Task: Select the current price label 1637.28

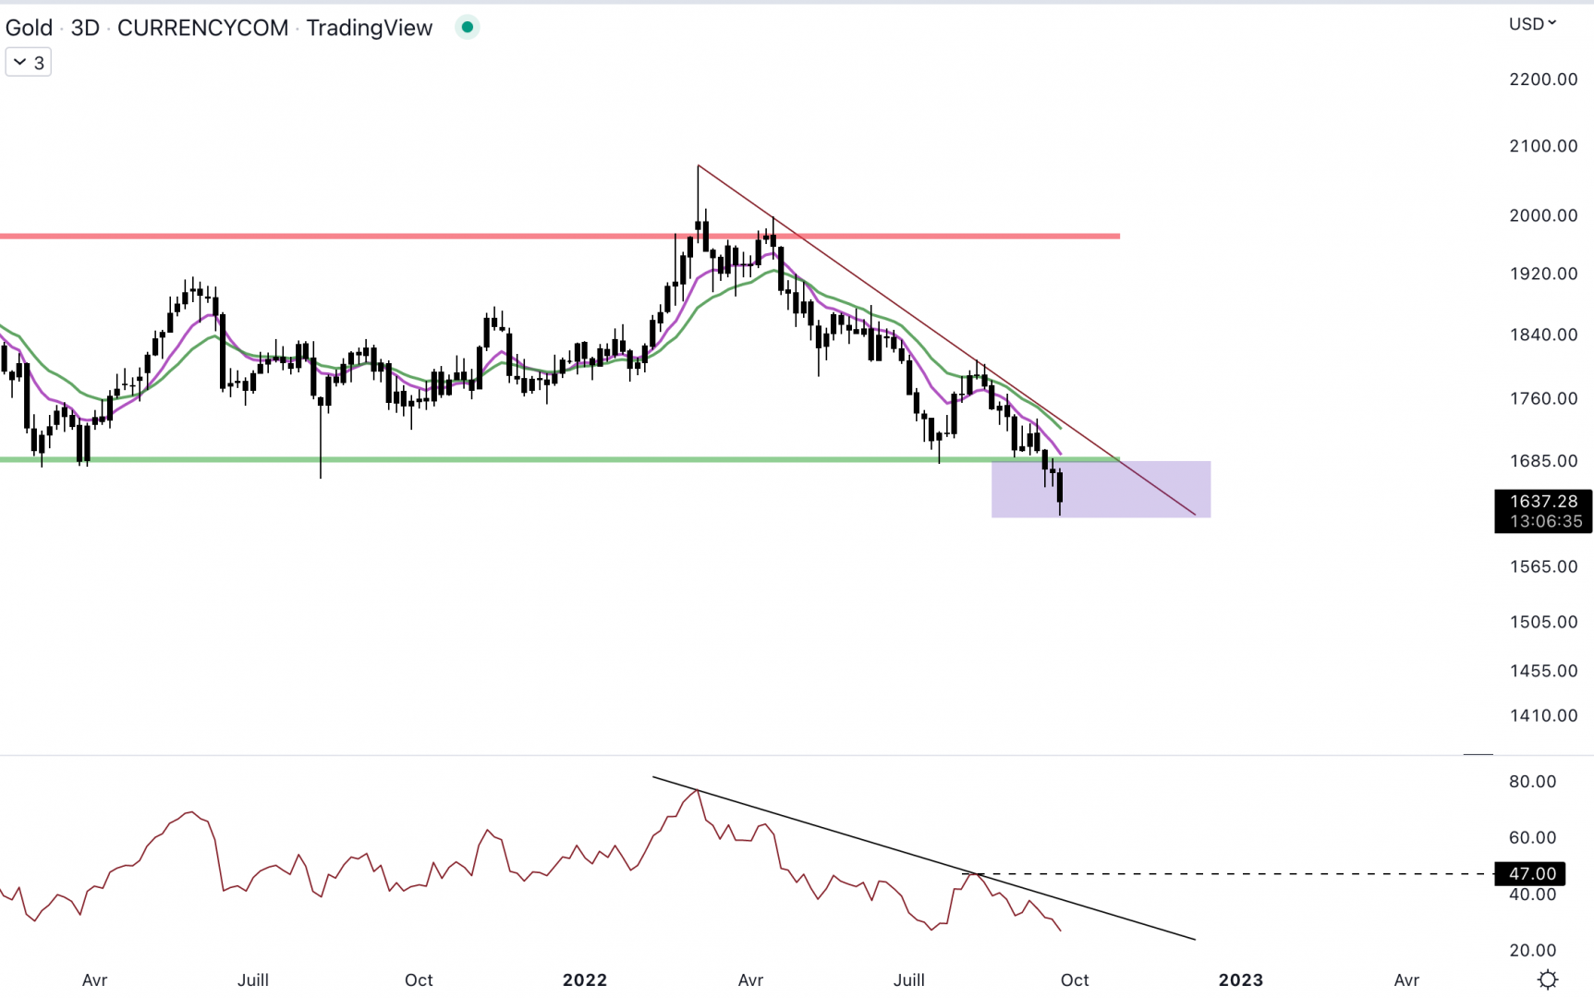Action: tap(1543, 502)
